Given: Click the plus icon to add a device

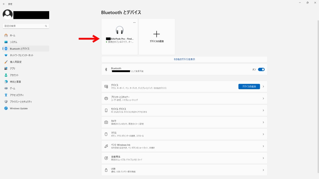Looking at the screenshot, I should click(x=157, y=34).
